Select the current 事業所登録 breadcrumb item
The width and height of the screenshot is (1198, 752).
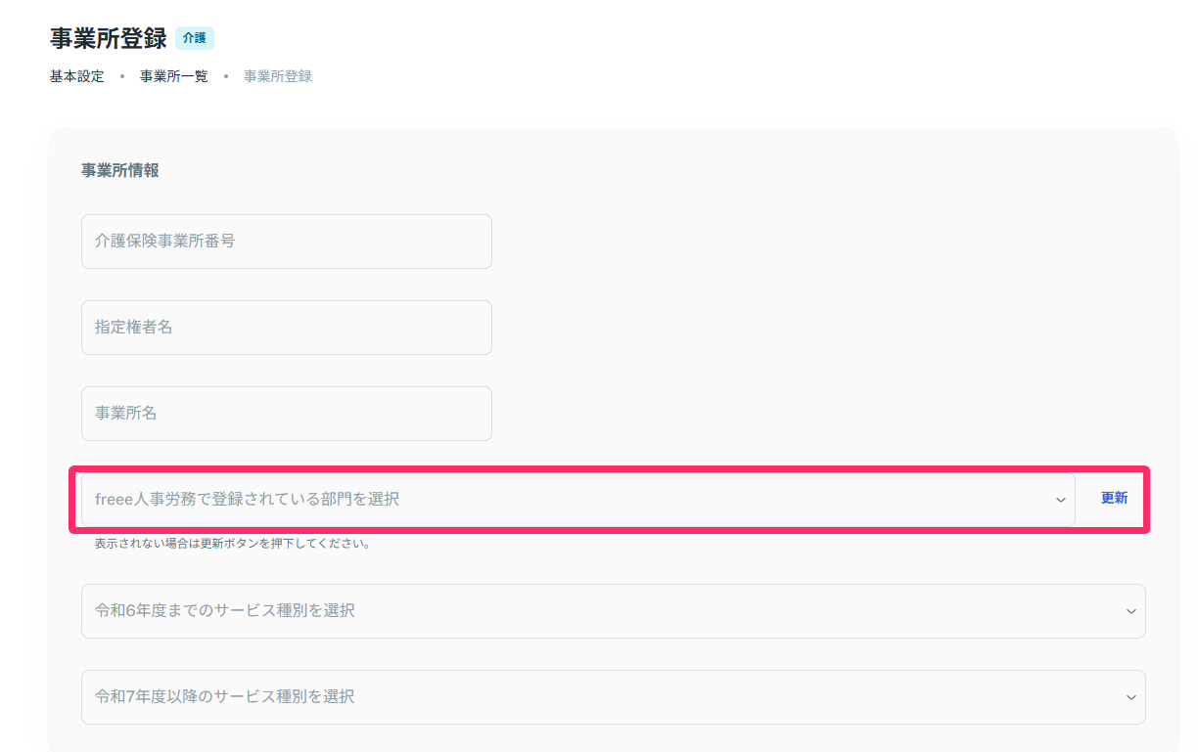278,76
